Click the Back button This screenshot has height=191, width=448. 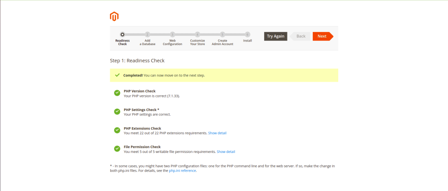tap(301, 36)
